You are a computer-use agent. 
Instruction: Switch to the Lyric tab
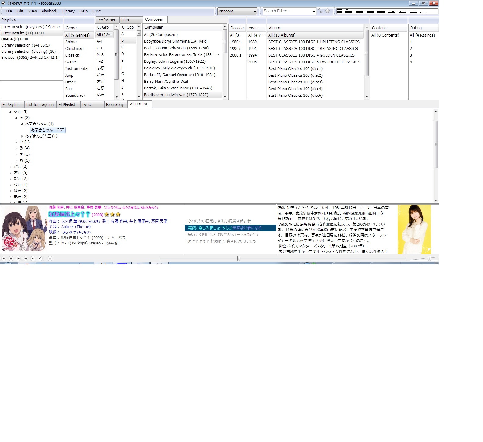click(x=92, y=105)
